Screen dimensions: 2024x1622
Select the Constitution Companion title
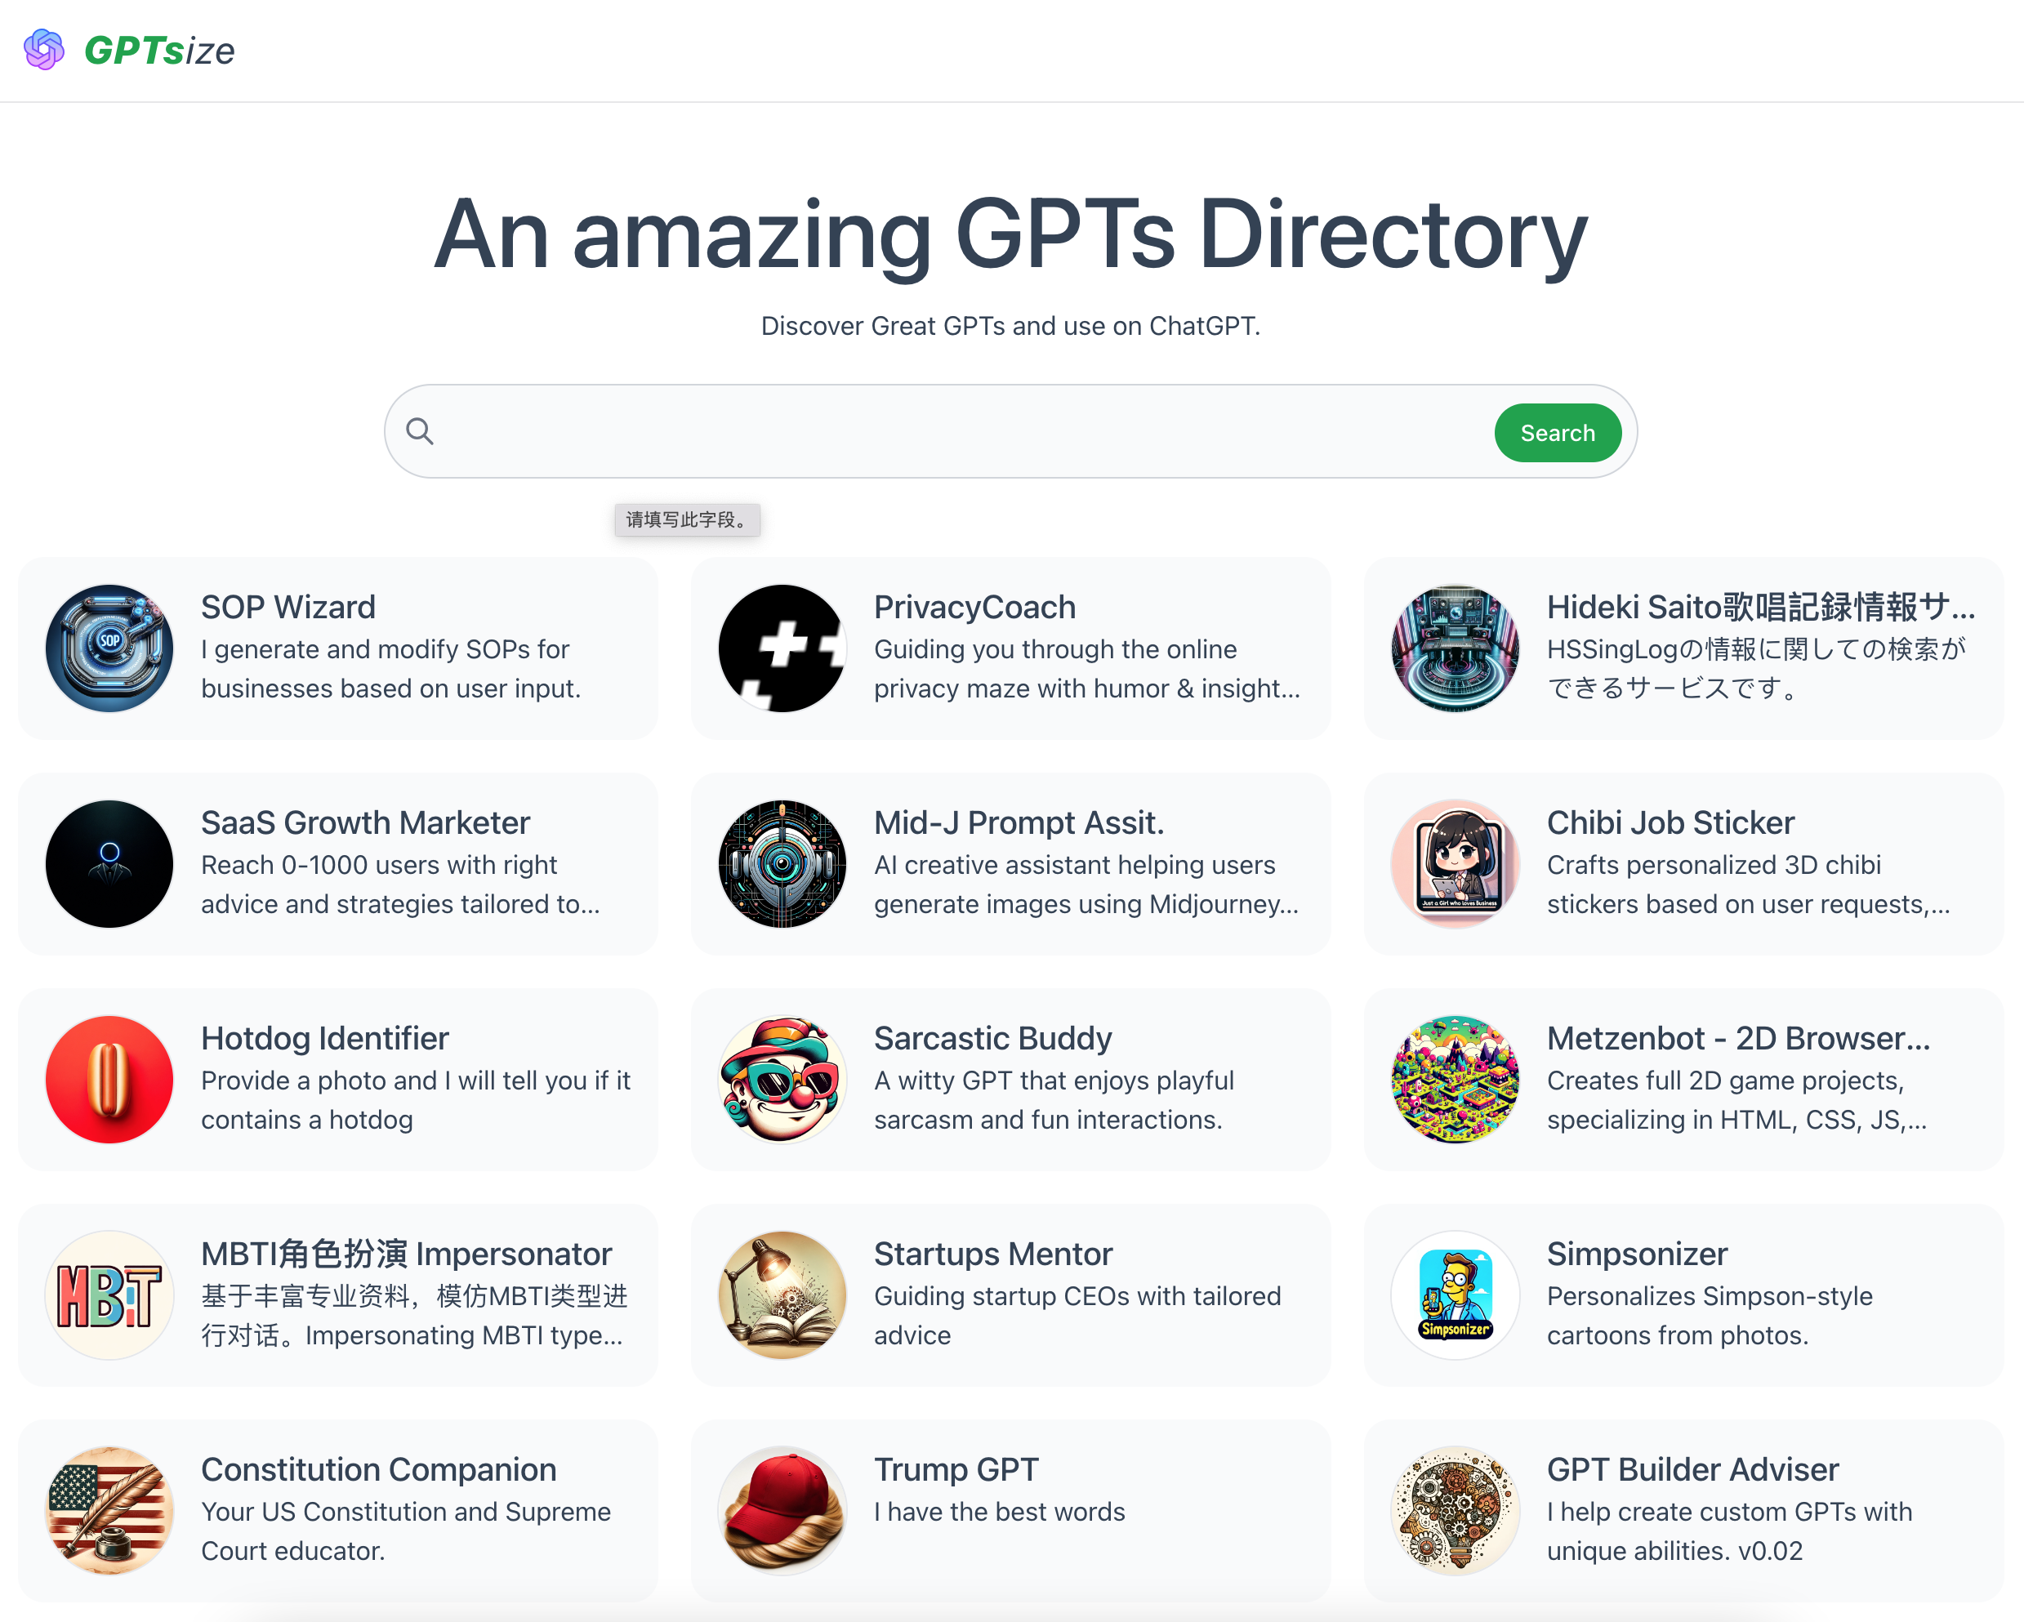(378, 1469)
